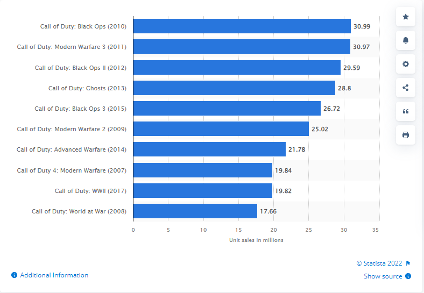This screenshot has width=424, height=293.
Task: Select the WWII (2017) bar
Action: 202,190
